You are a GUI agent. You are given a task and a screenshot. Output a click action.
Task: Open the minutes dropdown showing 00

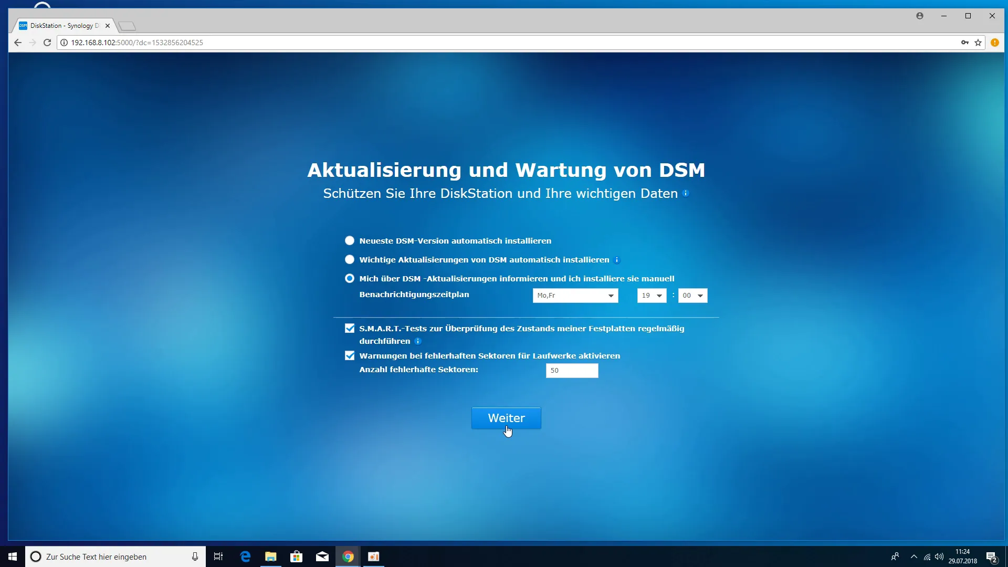(692, 296)
